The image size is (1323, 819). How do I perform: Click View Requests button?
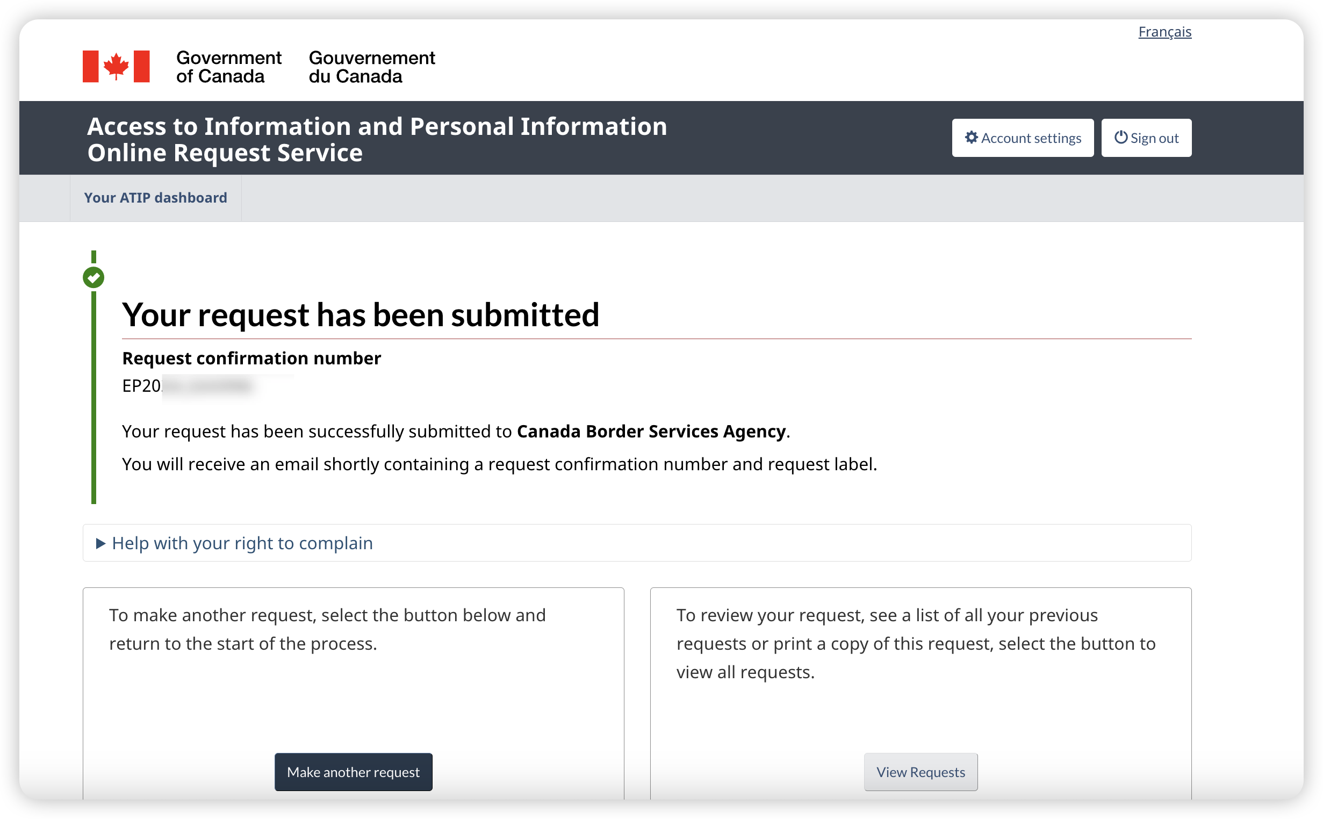coord(921,772)
